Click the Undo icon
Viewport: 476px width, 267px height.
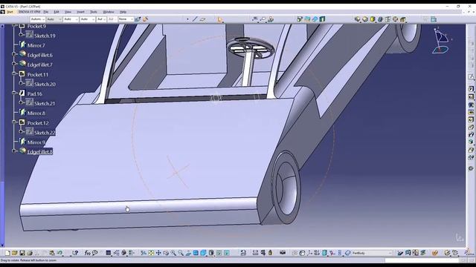(59, 253)
